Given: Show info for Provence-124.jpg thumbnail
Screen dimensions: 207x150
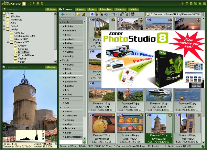Looking at the screenshot, I should (122, 115).
